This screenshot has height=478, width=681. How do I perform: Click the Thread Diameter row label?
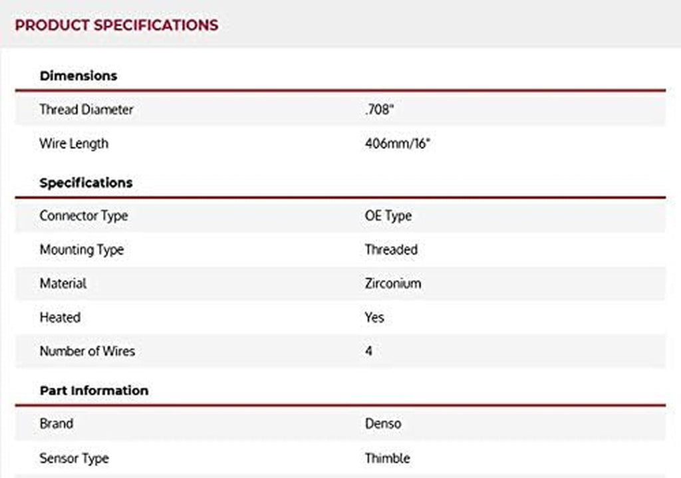86,110
